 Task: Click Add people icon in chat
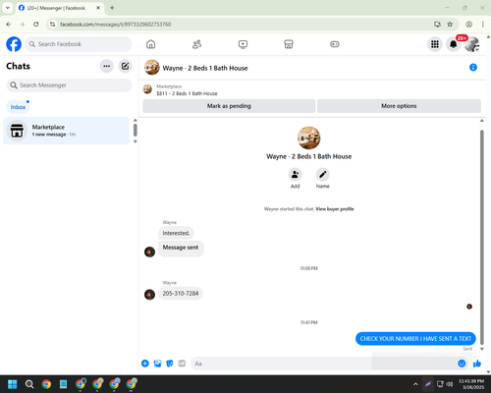click(295, 175)
